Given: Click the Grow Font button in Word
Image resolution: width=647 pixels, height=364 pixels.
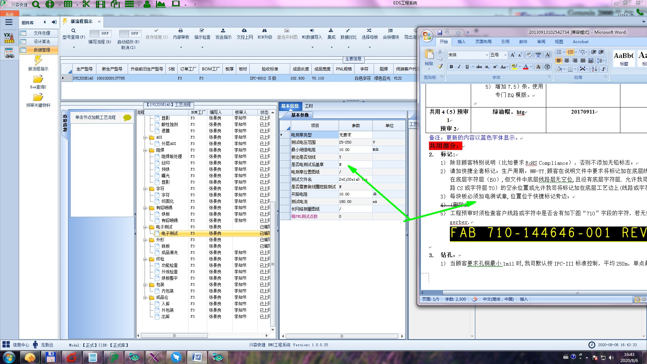Looking at the screenshot, I should pyautogui.click(x=512, y=55).
